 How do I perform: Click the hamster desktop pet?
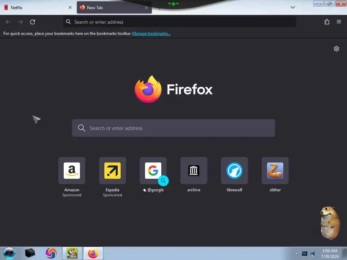point(330,223)
